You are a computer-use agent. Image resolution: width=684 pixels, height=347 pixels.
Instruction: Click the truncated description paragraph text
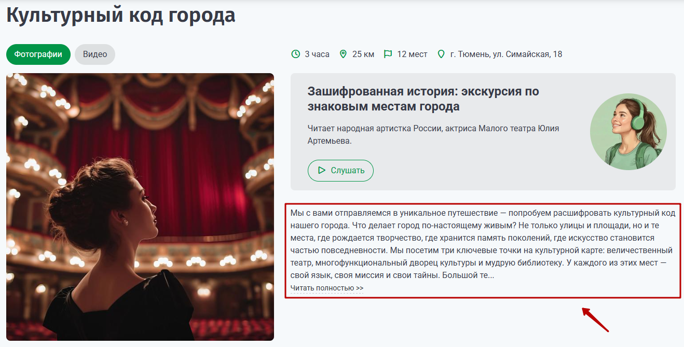coord(482,244)
